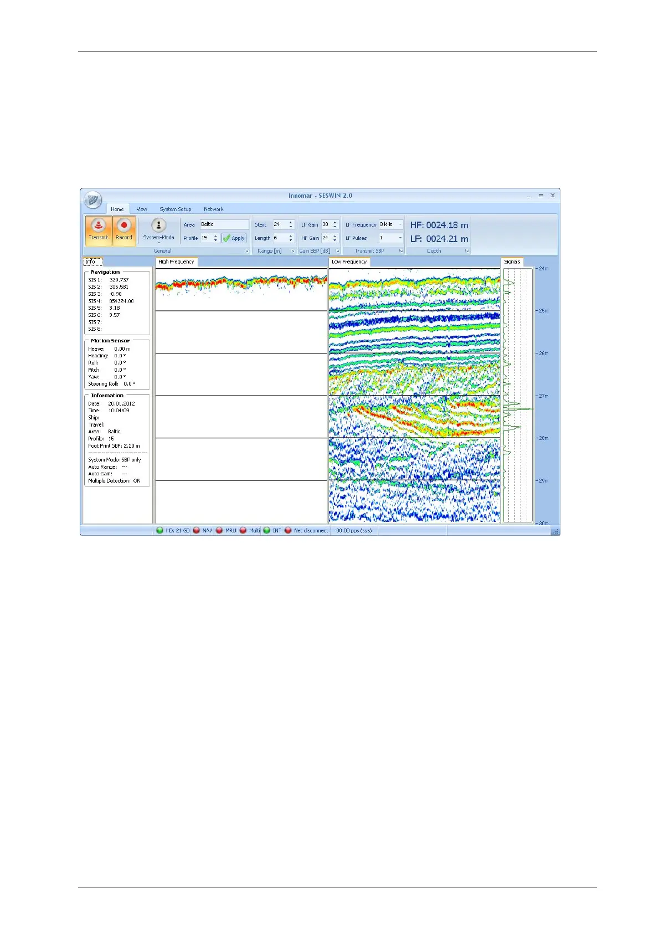Screen dimensions: 659x933
Task: Click the Multi status red indicator
Action: [x=243, y=531]
